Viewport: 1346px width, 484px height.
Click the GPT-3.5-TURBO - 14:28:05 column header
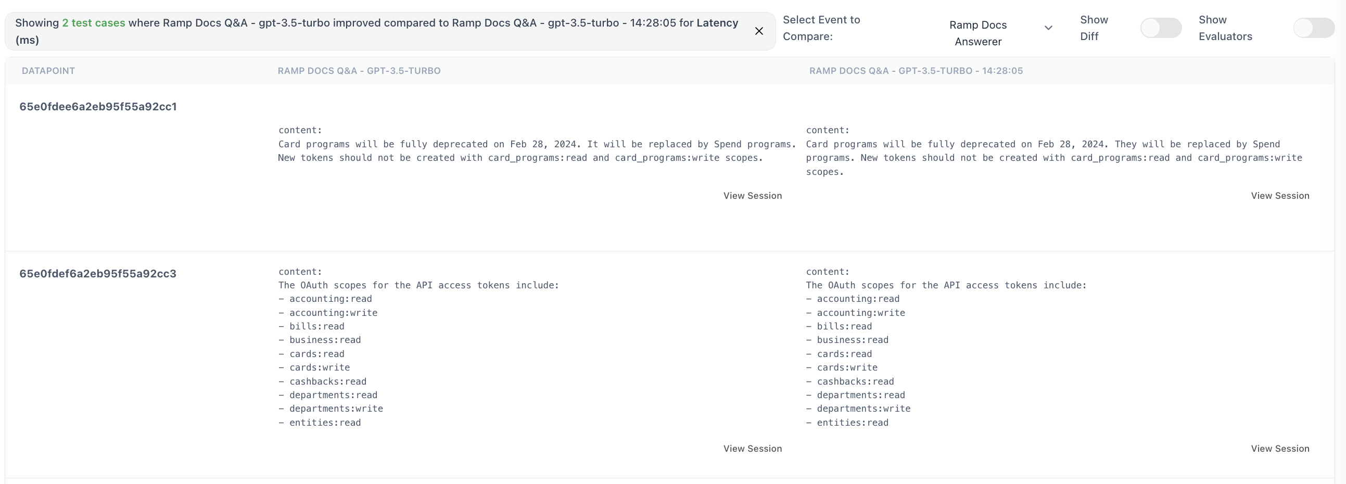point(916,71)
